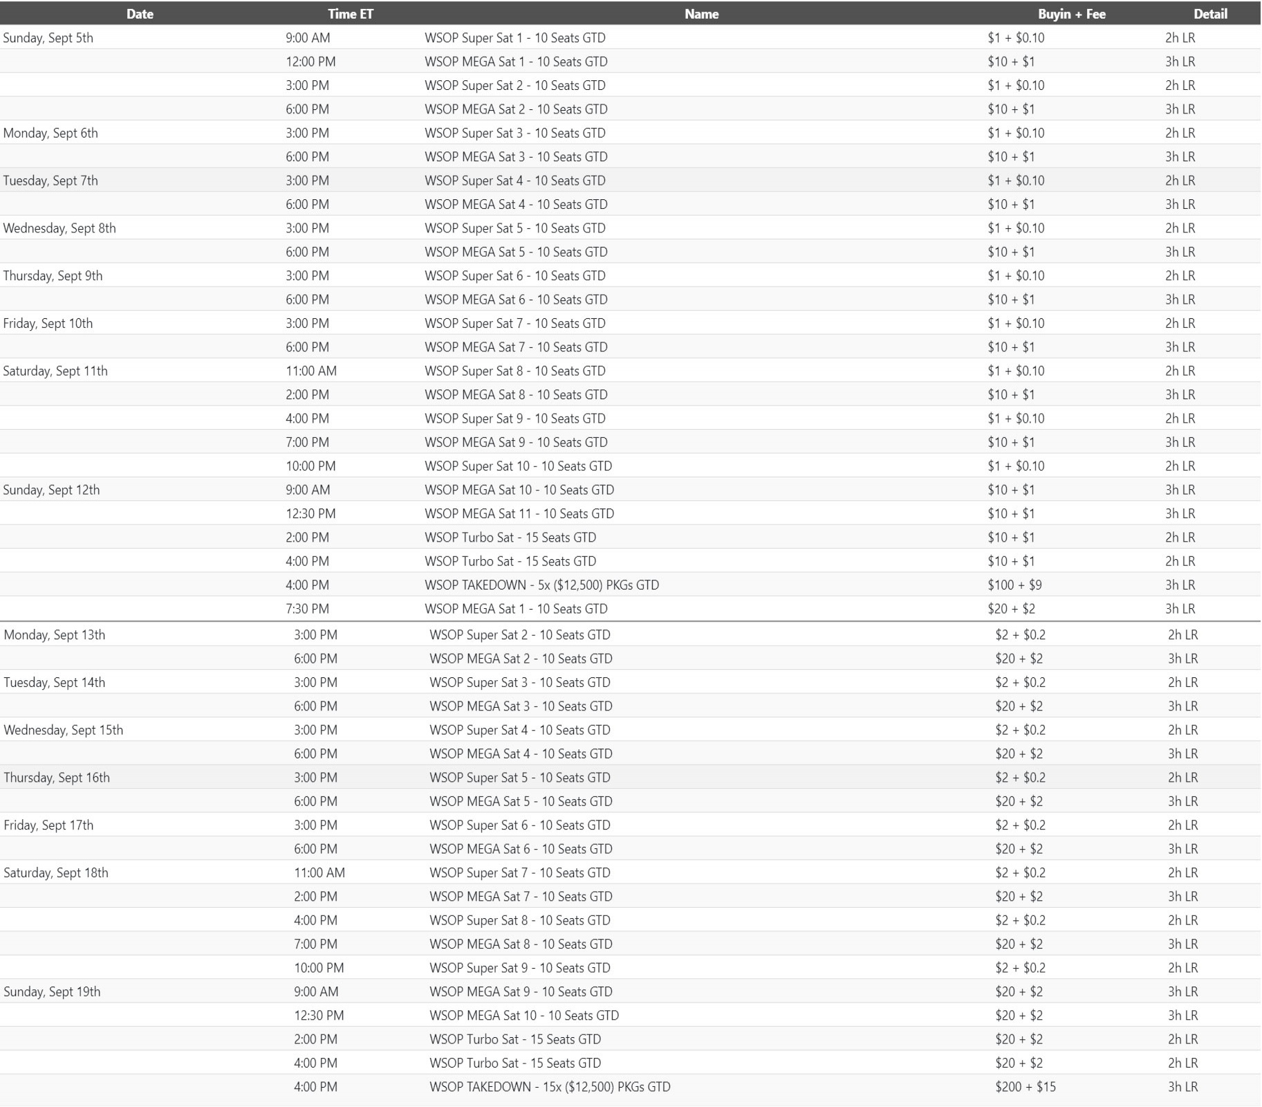This screenshot has width=1262, height=1107.
Task: Click WSOP TAKEDOWN - 5x ($12,500) PKGs GTD
Action: (x=542, y=585)
